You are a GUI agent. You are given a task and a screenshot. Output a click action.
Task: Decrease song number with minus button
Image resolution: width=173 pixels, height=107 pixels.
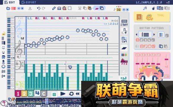[x=19, y=8]
